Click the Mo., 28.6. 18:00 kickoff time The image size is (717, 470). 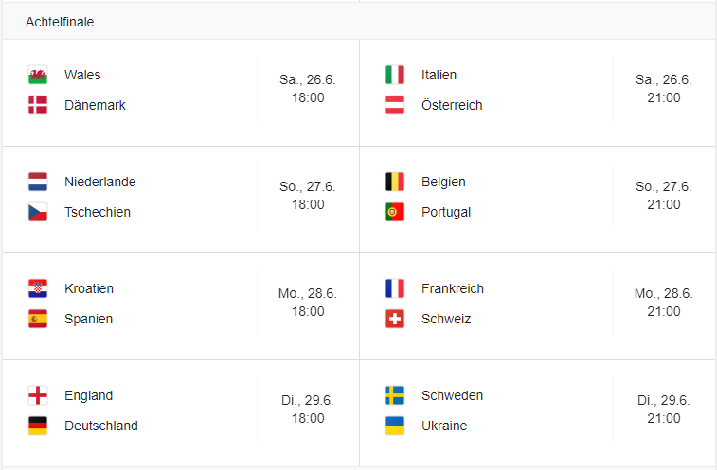(x=308, y=303)
